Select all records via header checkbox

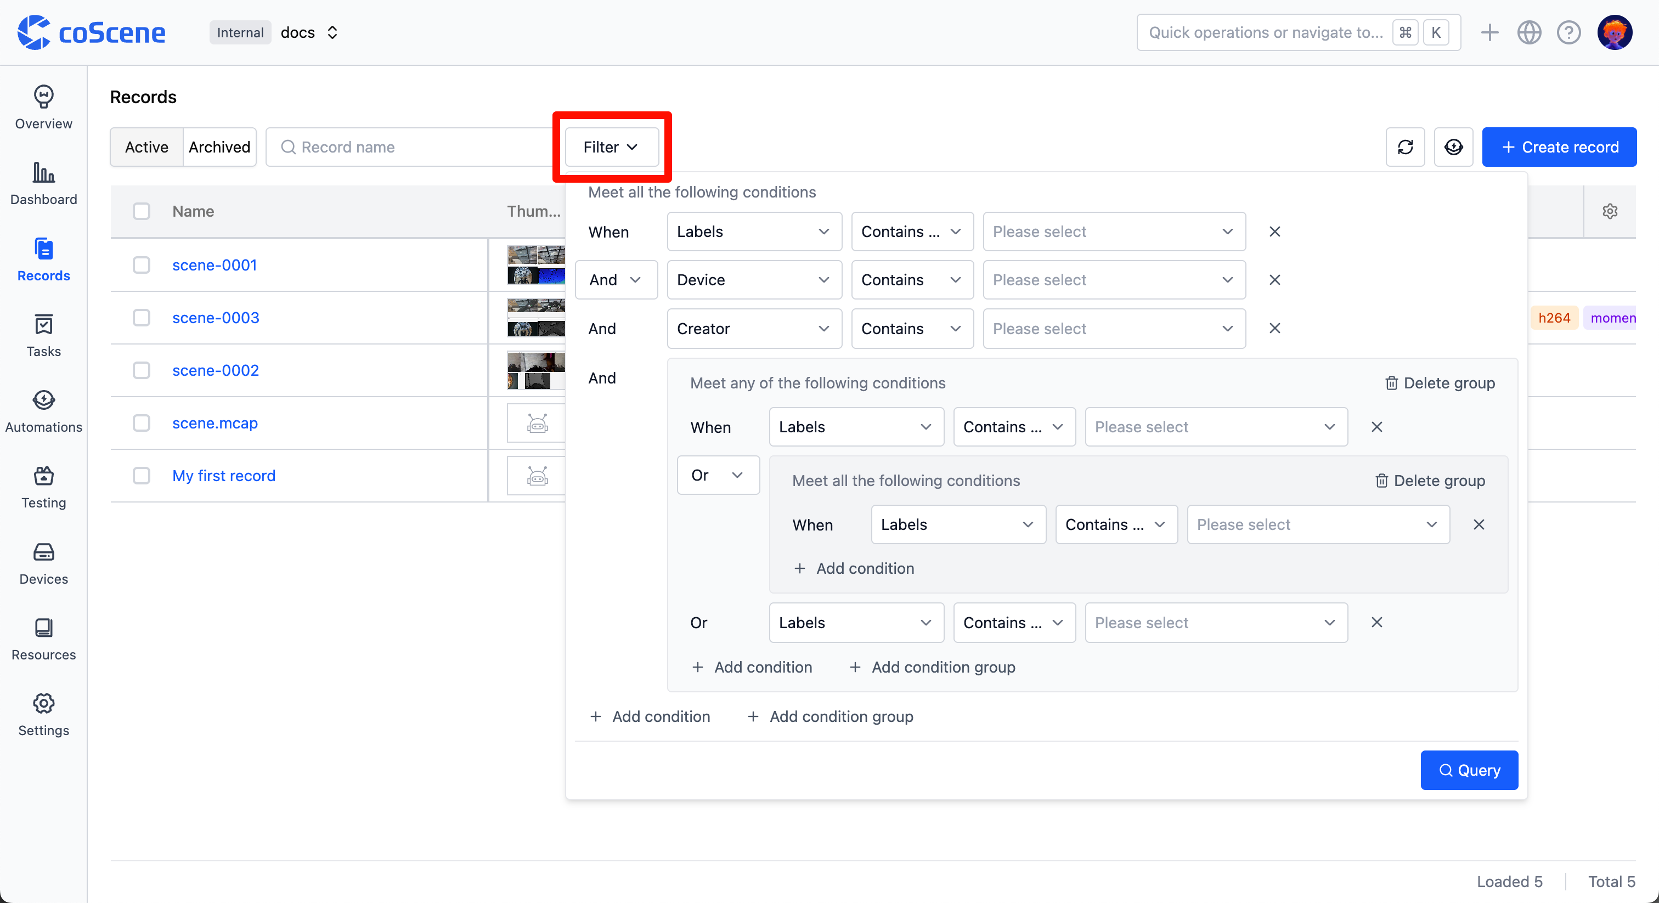point(142,211)
